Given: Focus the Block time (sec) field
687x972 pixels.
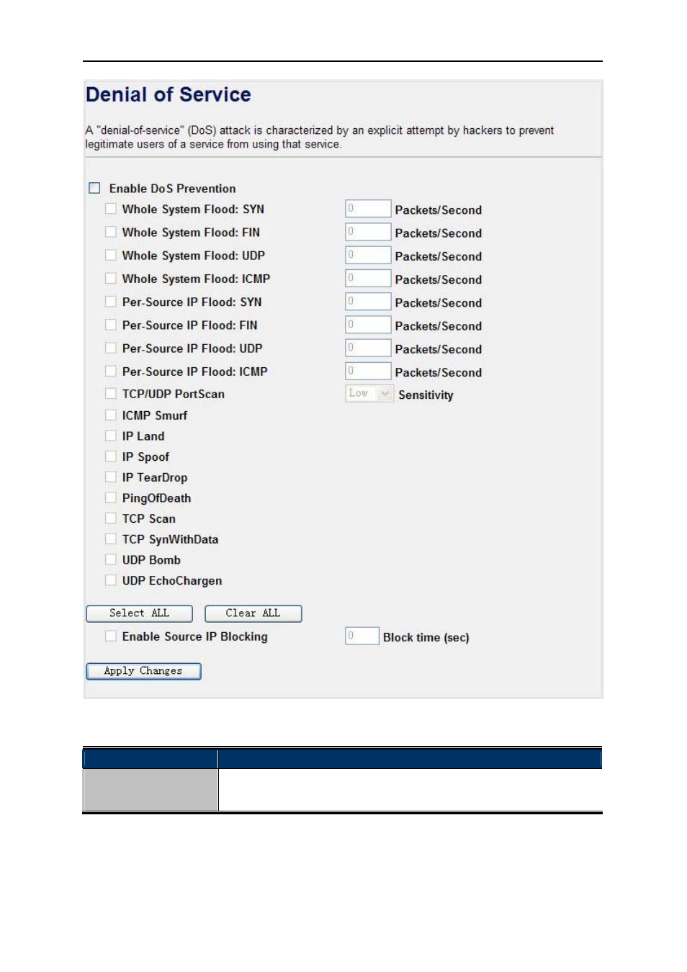Looking at the screenshot, I should 362,636.
